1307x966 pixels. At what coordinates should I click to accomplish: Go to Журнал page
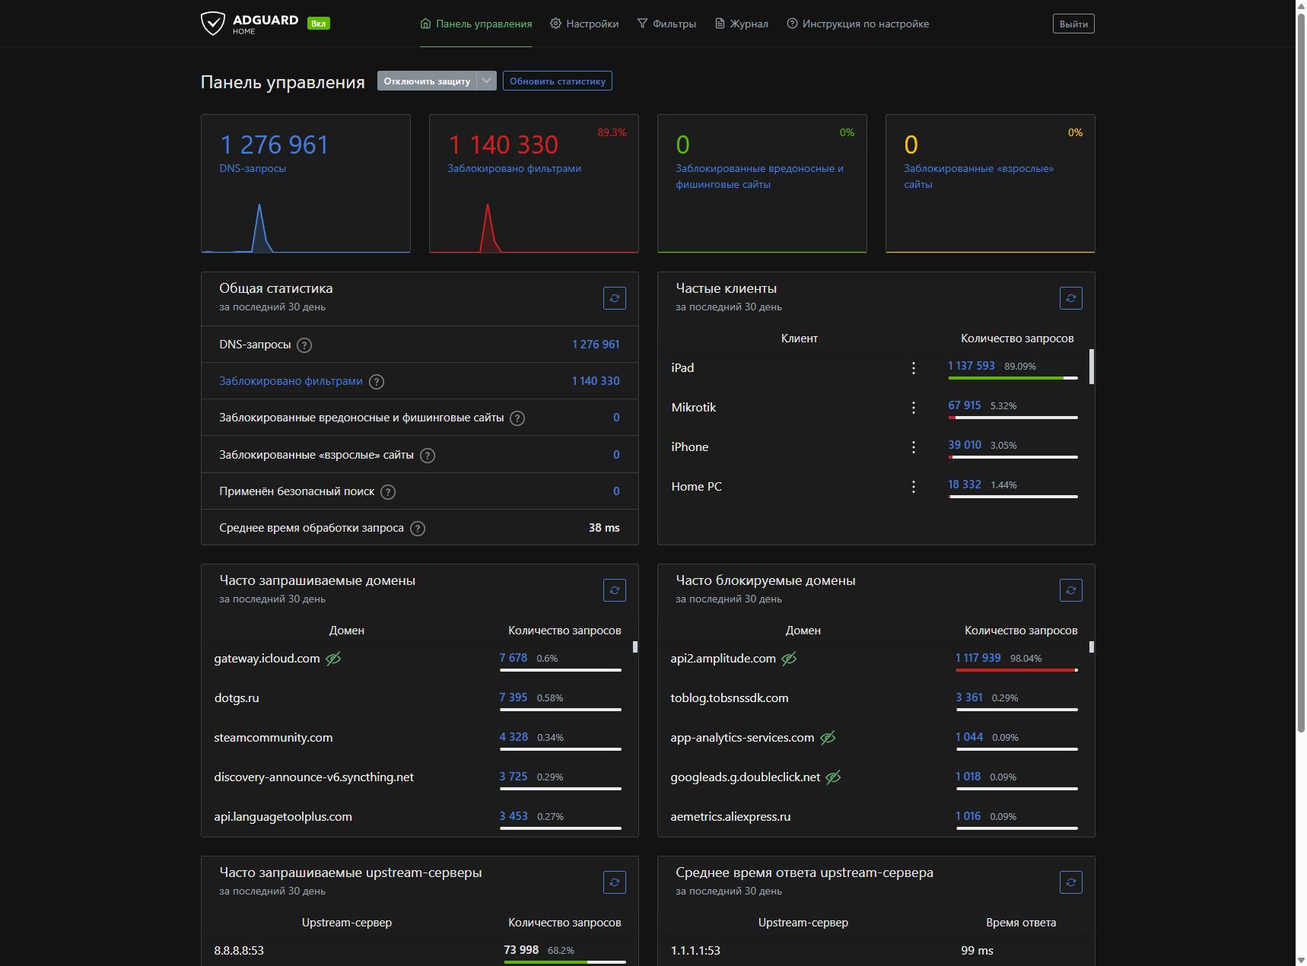(742, 24)
